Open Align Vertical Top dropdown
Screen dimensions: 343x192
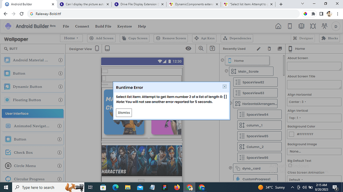314,118
